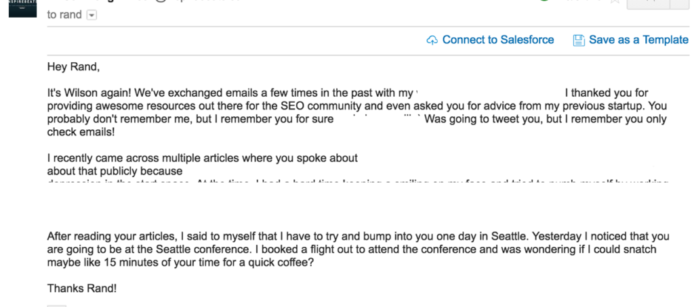The image size is (694, 307).
Task: Open the more options arrow beside reply
Action: (x=681, y=3)
